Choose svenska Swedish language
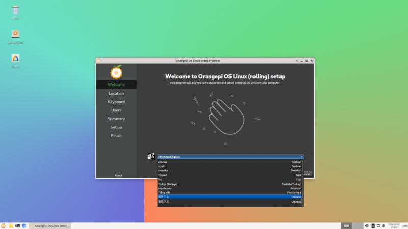 229,170
